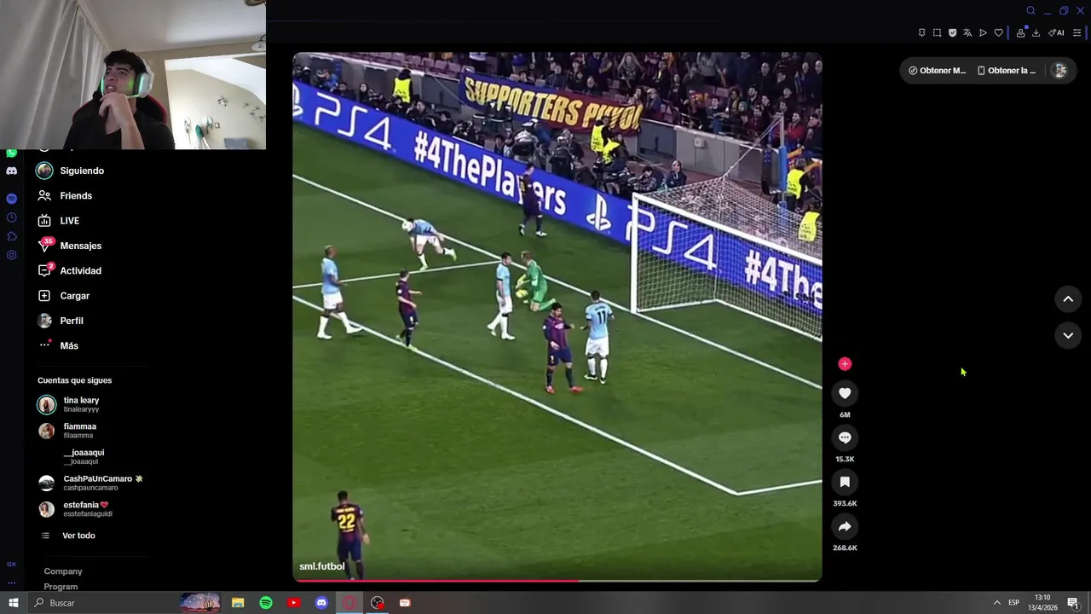This screenshot has width=1091, height=614.
Task: Seek in the red video progress bar
Action: point(557,581)
